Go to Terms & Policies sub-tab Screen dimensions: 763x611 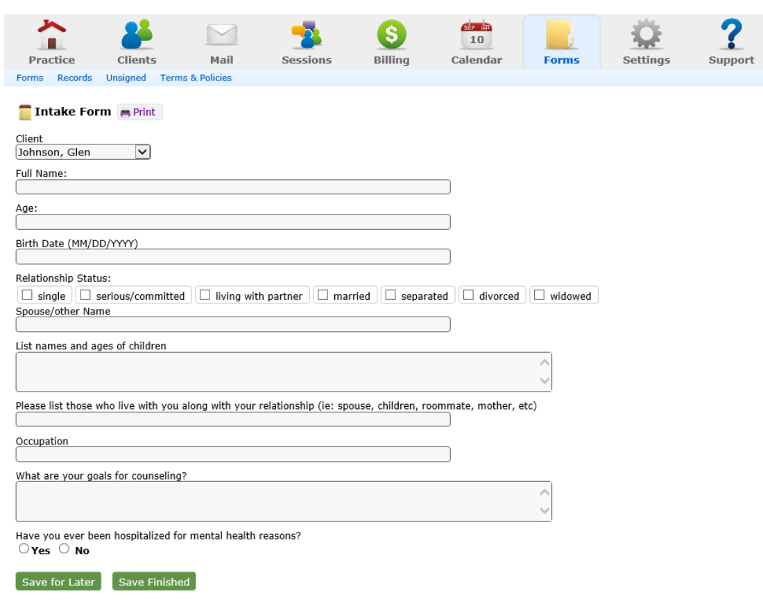[x=196, y=78]
